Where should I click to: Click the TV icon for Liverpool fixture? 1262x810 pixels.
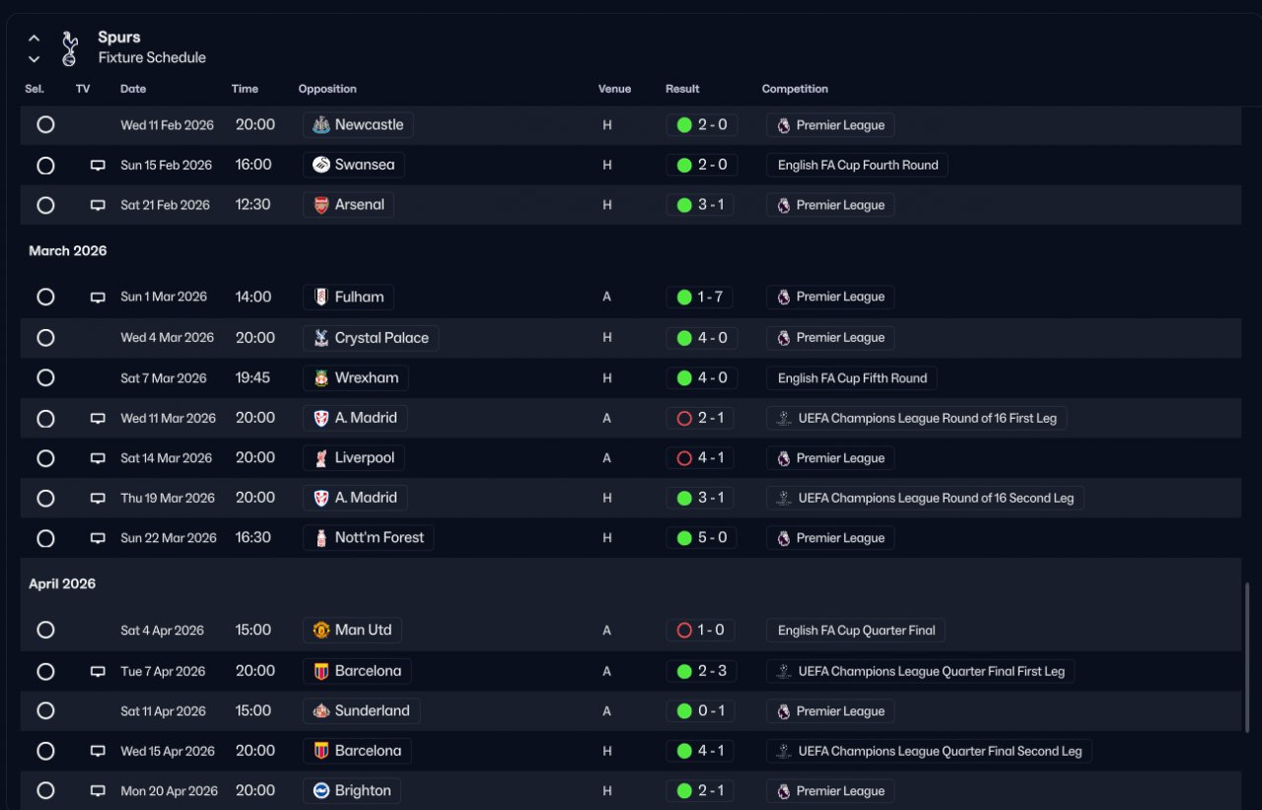tap(98, 458)
